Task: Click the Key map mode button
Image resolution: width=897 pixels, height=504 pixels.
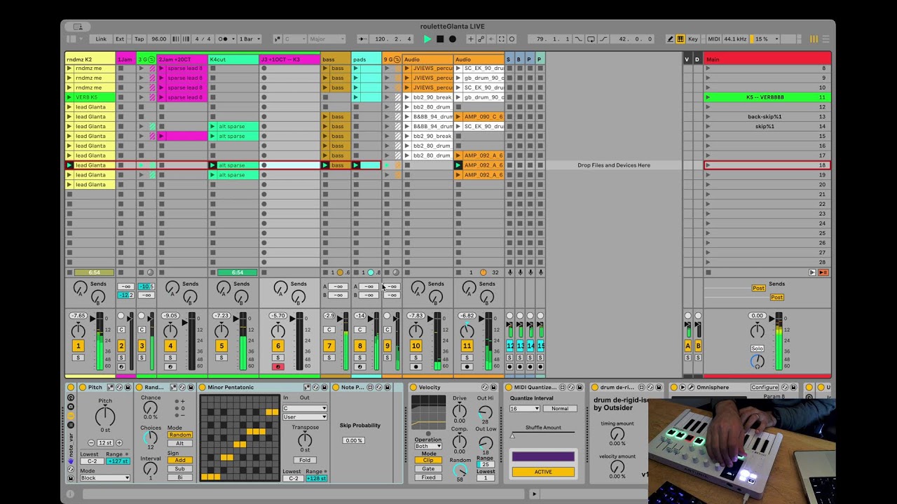Action: [693, 39]
